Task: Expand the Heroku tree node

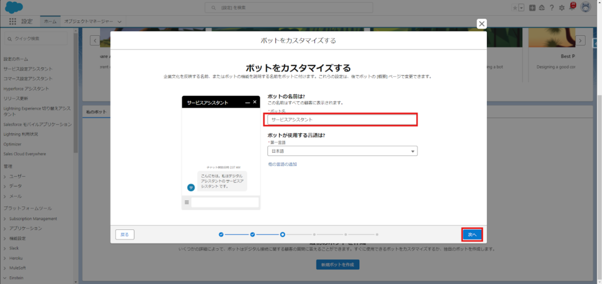Action: click(x=5, y=258)
